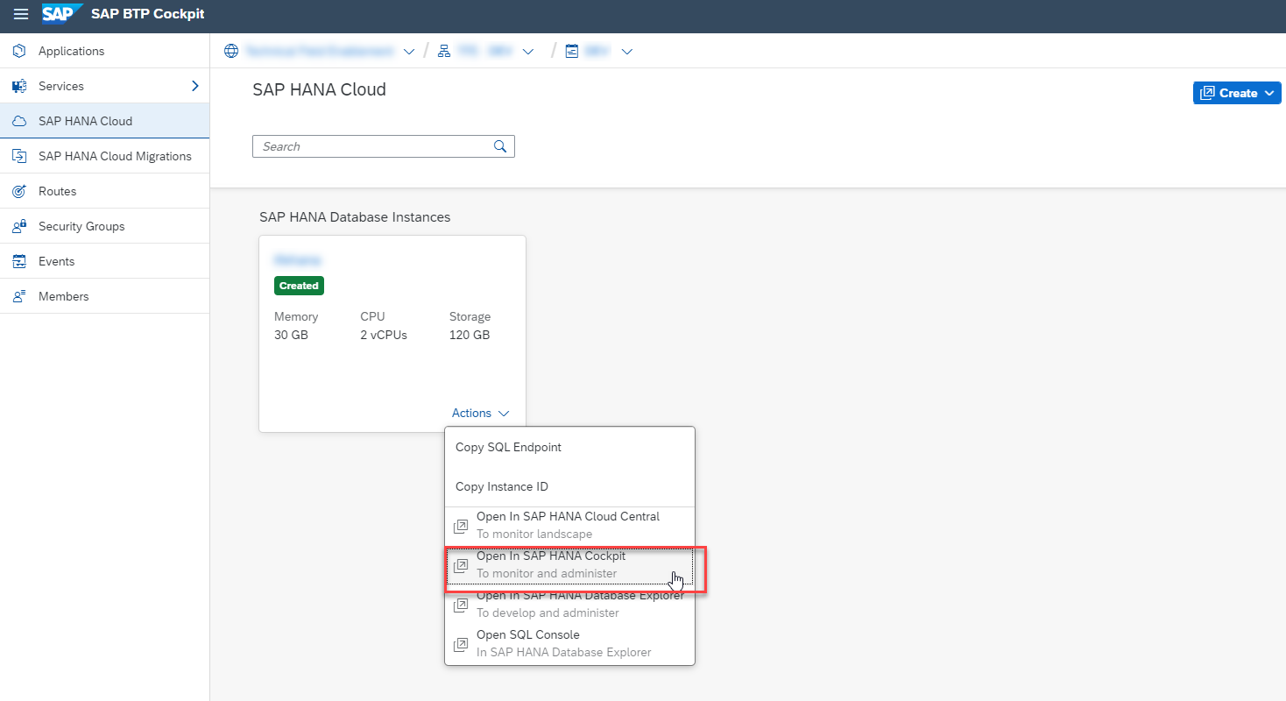Click the external-link icon inside the Create button
Viewport: 1286px width, 701px height.
[1207, 93]
